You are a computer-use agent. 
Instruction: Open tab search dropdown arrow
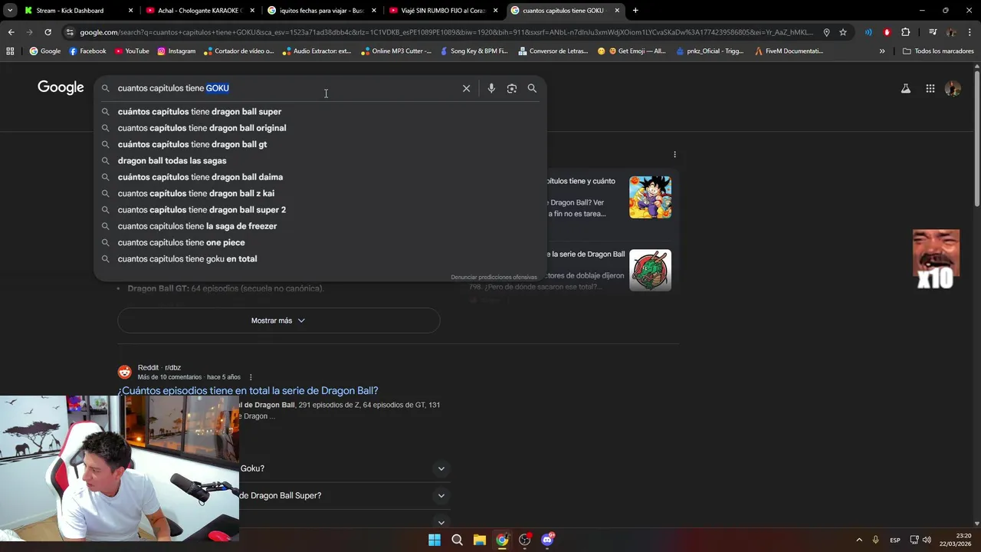[10, 11]
